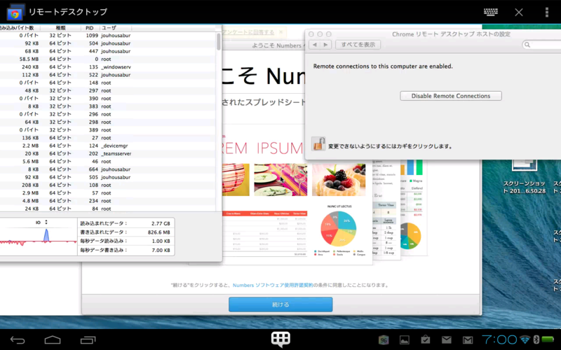
Task: Select the process row with PID 297
Action: 108,90
